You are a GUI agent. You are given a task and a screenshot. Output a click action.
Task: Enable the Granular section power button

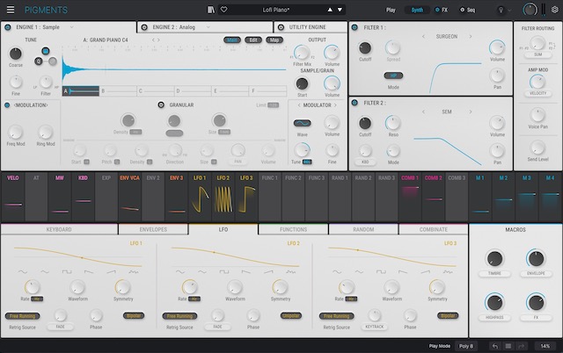tap(160, 104)
